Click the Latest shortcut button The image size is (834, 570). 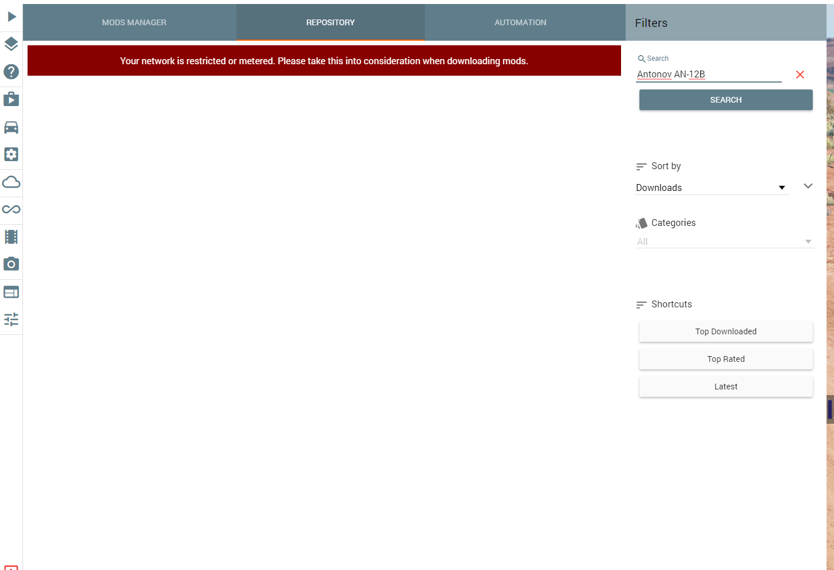tap(726, 386)
